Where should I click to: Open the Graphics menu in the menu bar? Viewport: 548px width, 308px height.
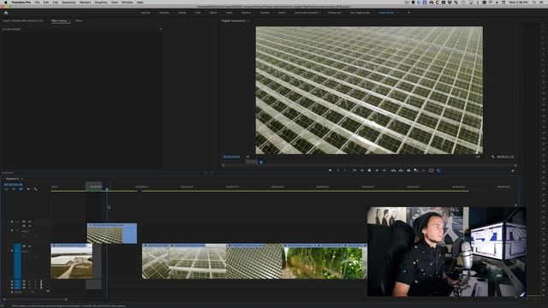click(x=101, y=2)
